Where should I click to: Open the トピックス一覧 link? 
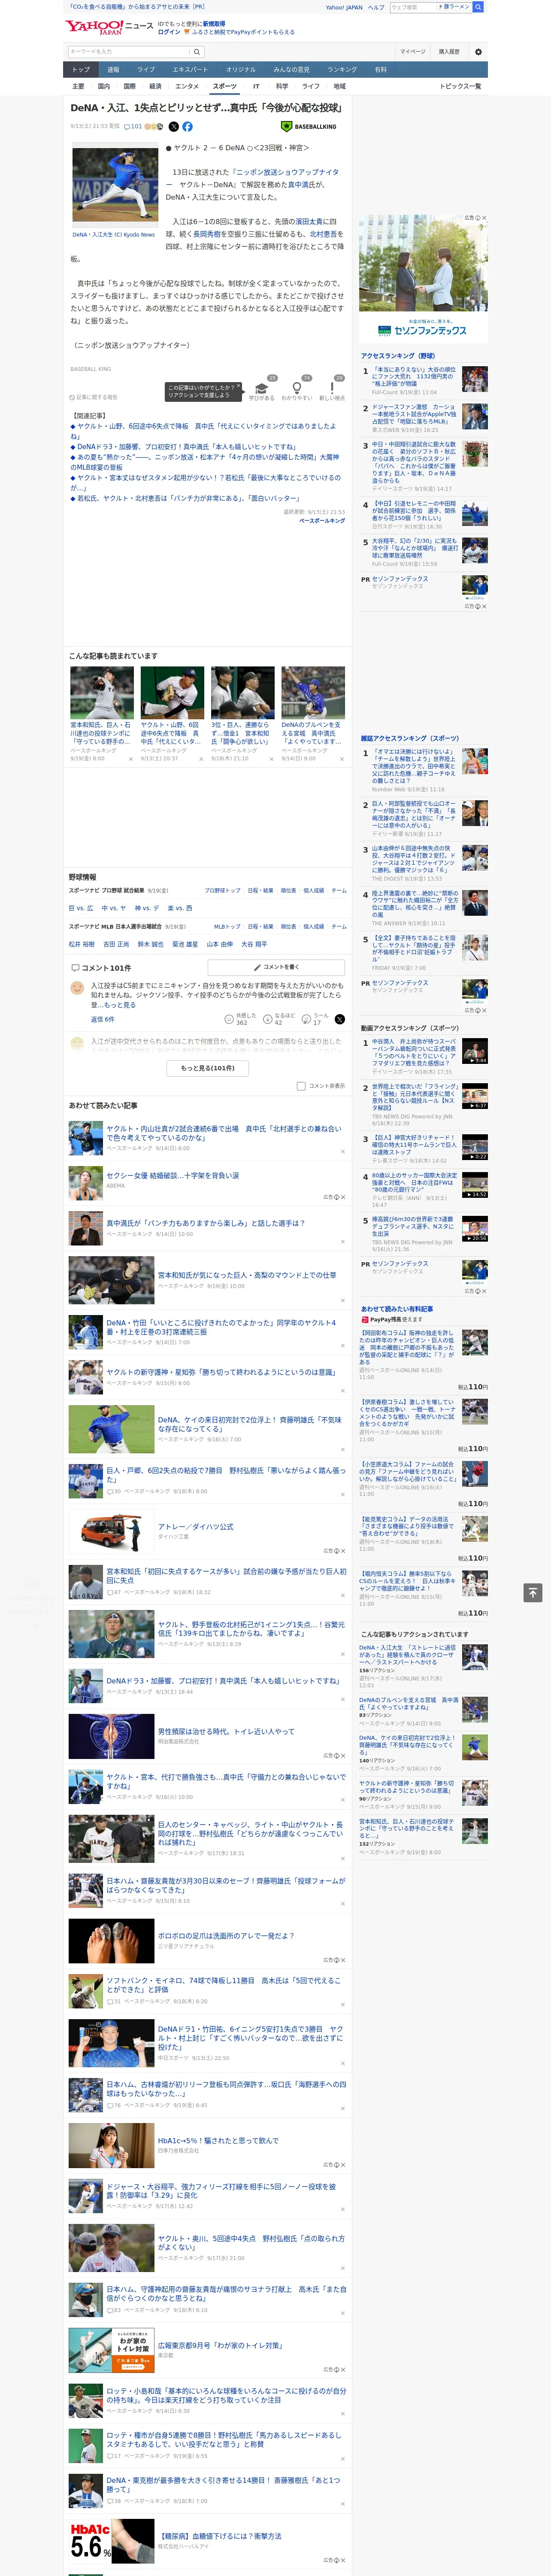coord(460,87)
